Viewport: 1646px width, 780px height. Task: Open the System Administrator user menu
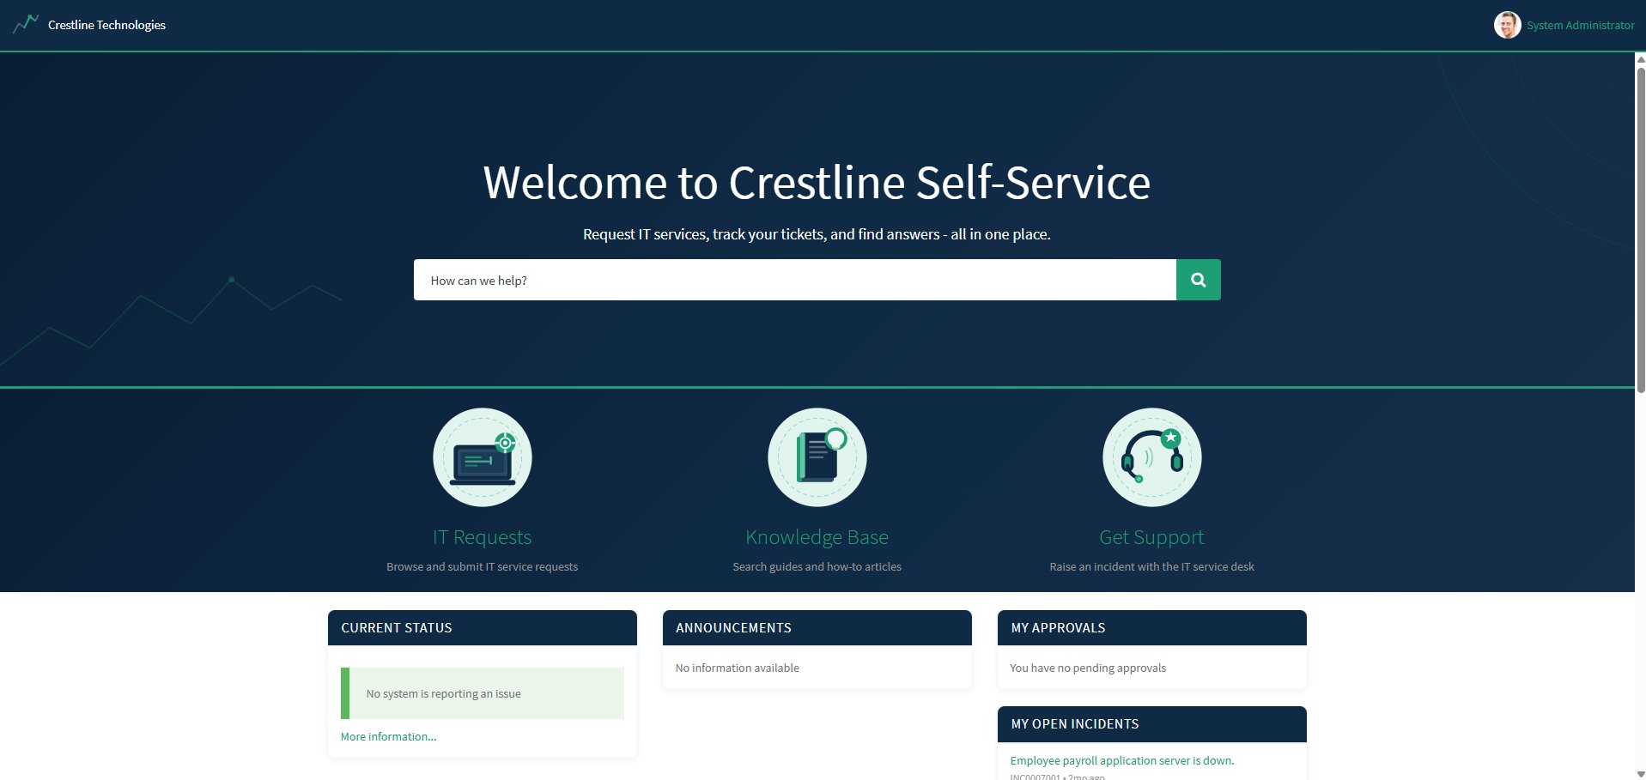[x=1580, y=25]
